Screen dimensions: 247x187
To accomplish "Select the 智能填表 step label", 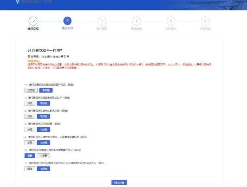I will pyautogui.click(x=137, y=29).
